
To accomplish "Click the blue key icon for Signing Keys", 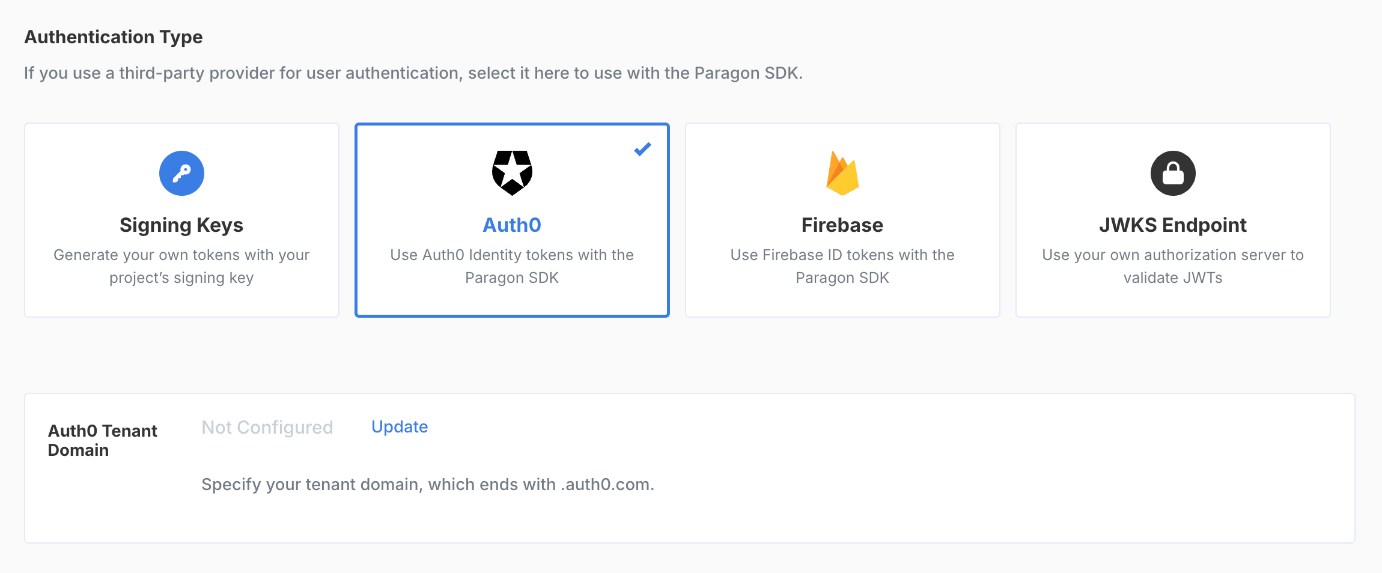I will pos(181,173).
